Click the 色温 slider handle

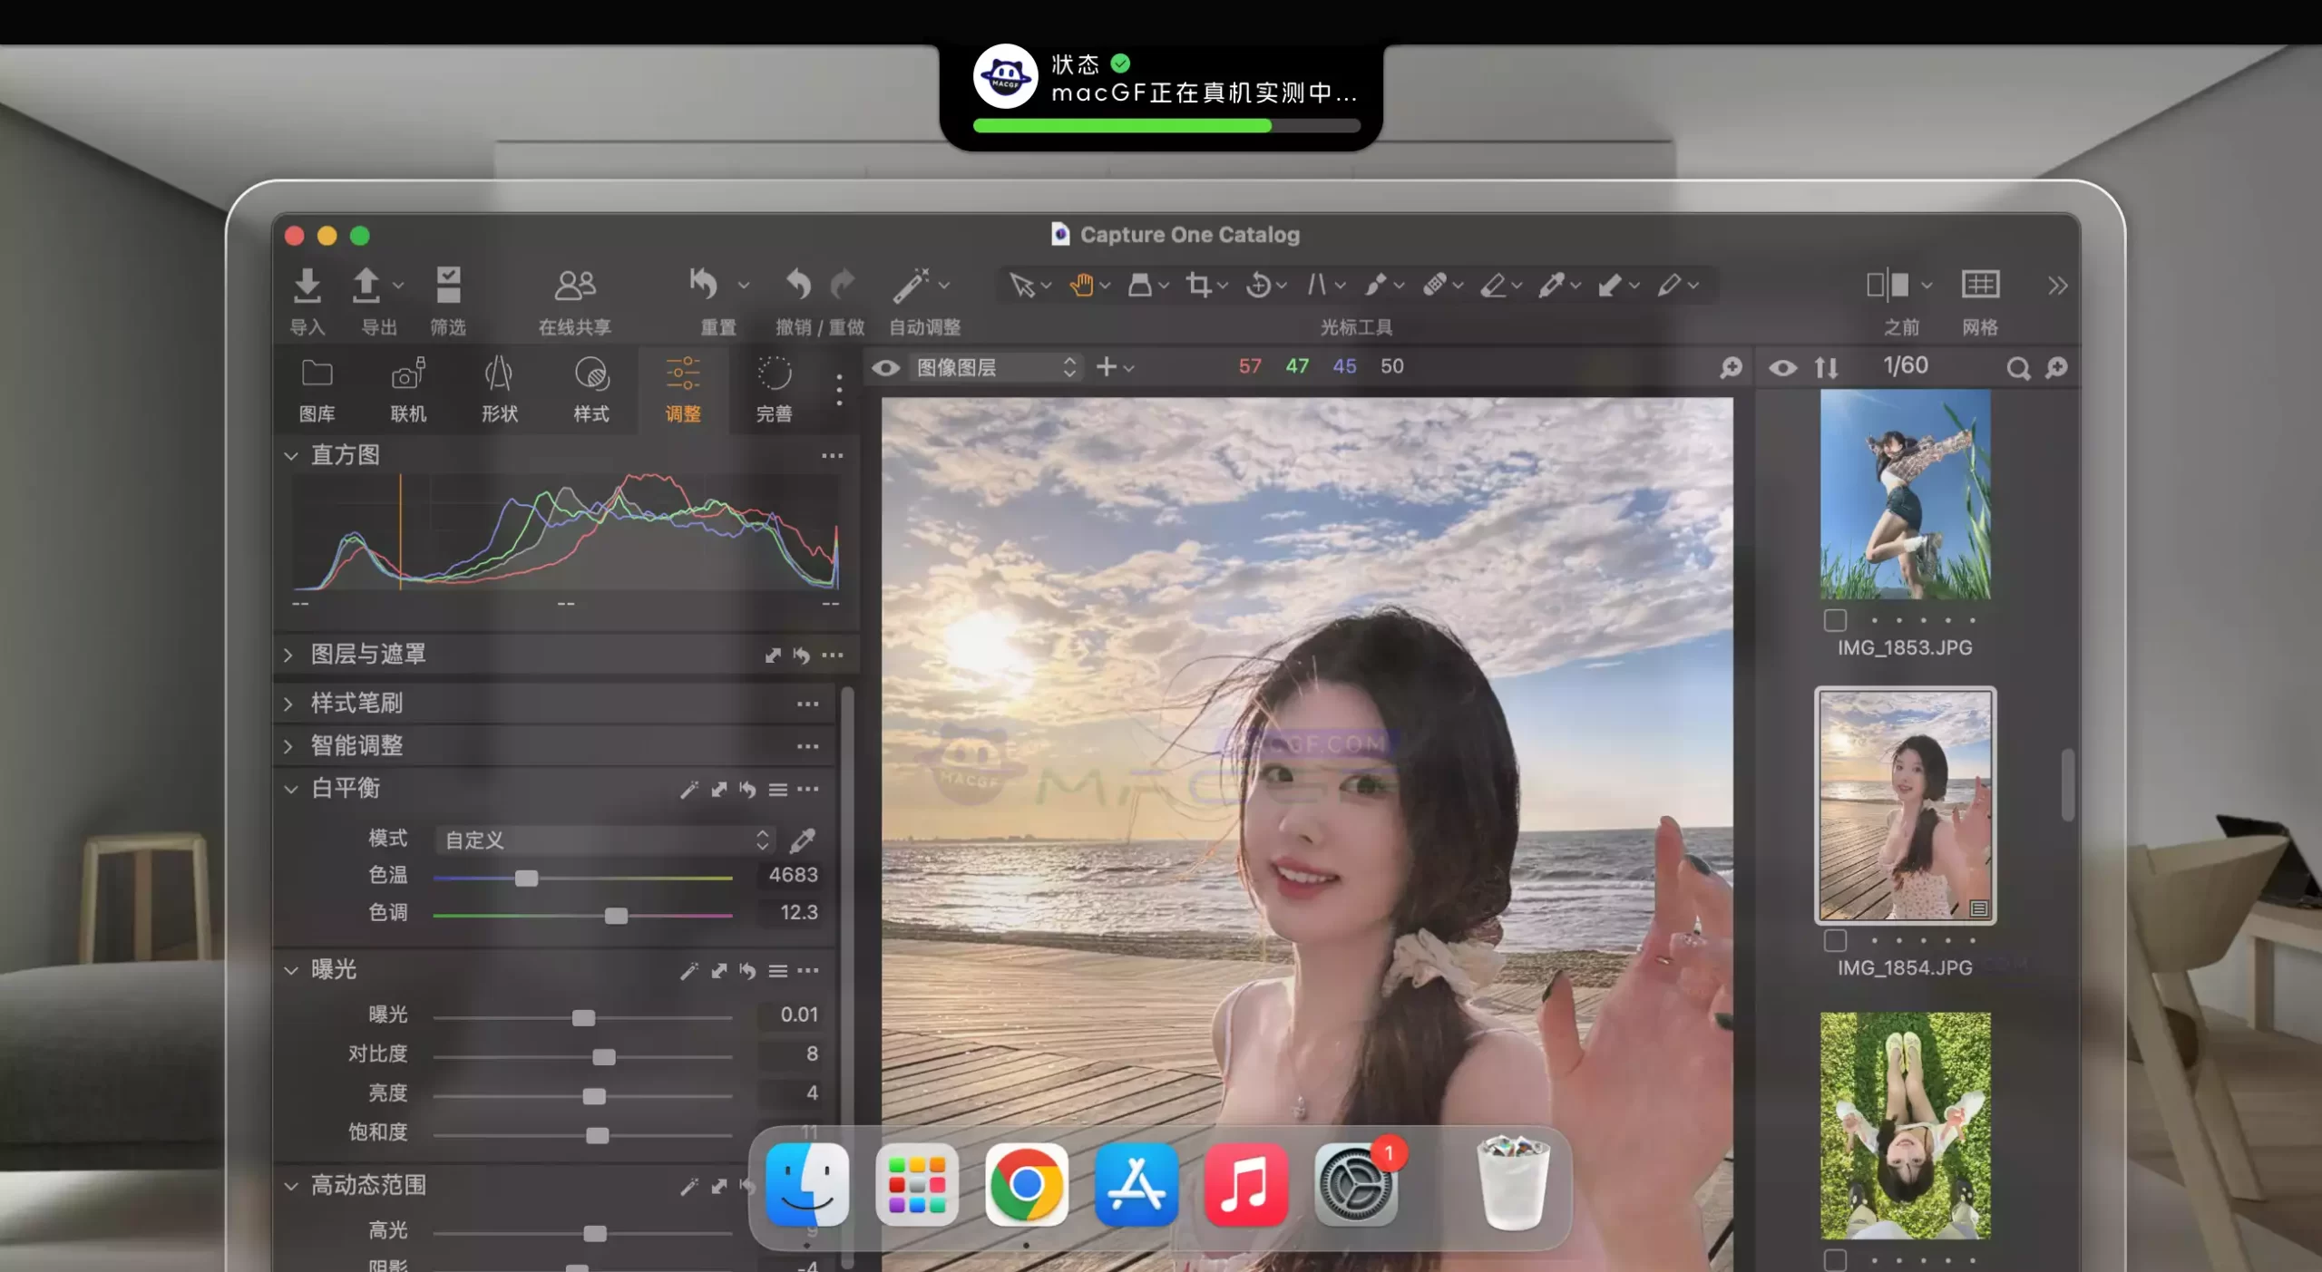525,879
